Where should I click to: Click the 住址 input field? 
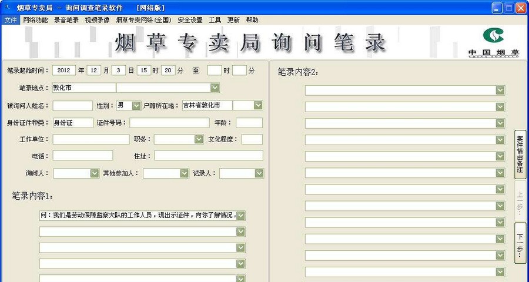209,156
